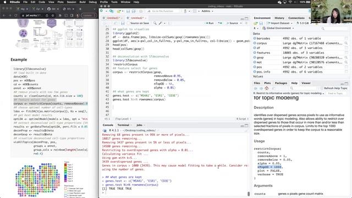Screen dimensions: 352x198
Task: Click the Run button
Action: tap(210, 23)
